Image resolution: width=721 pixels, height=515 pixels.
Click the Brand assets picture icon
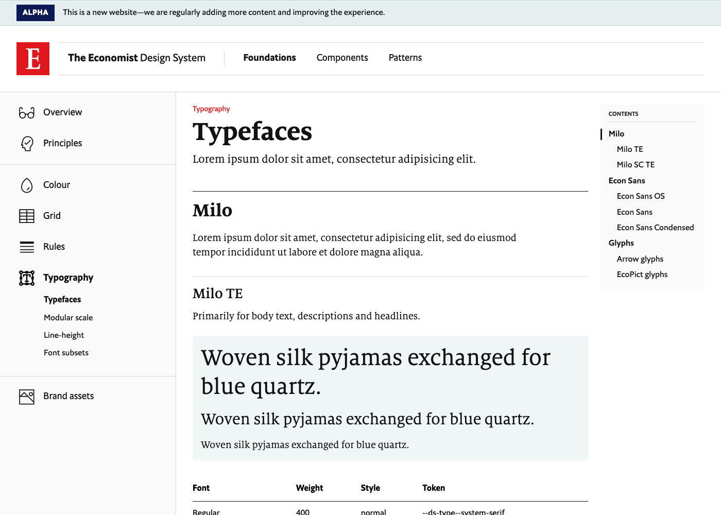point(27,397)
